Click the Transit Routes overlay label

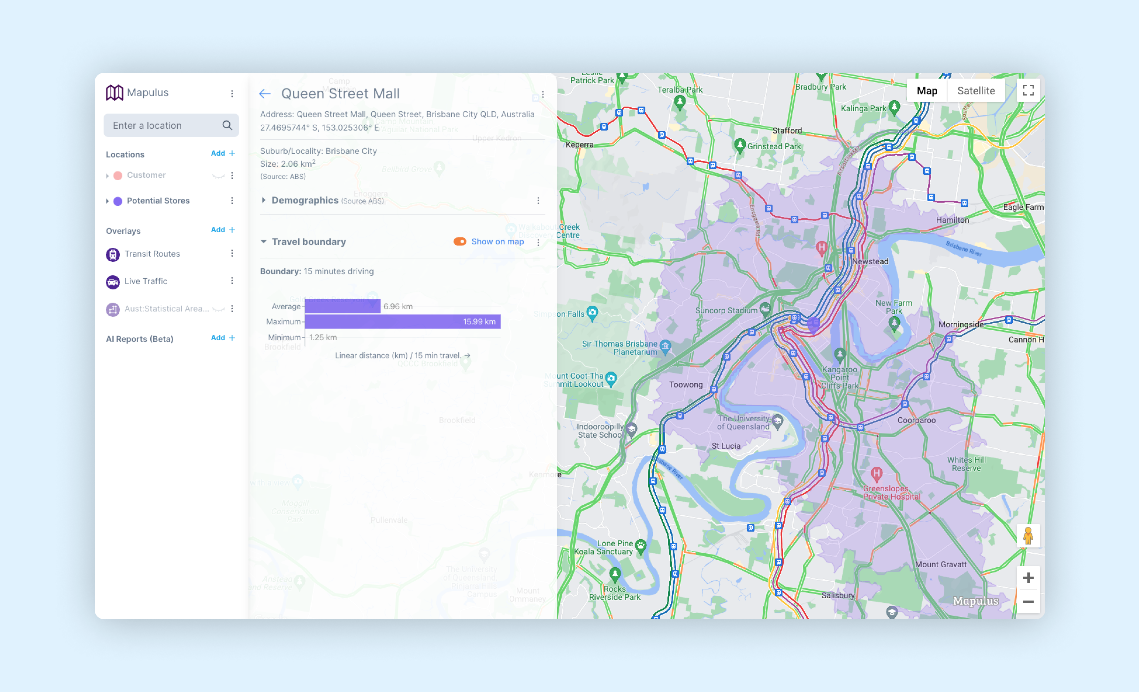click(x=152, y=254)
